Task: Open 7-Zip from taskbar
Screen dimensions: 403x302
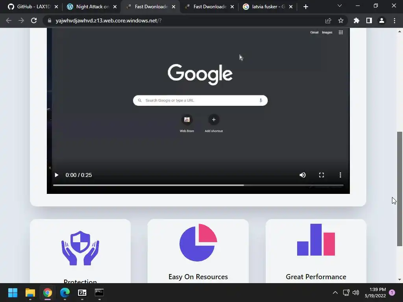Action: (82, 293)
